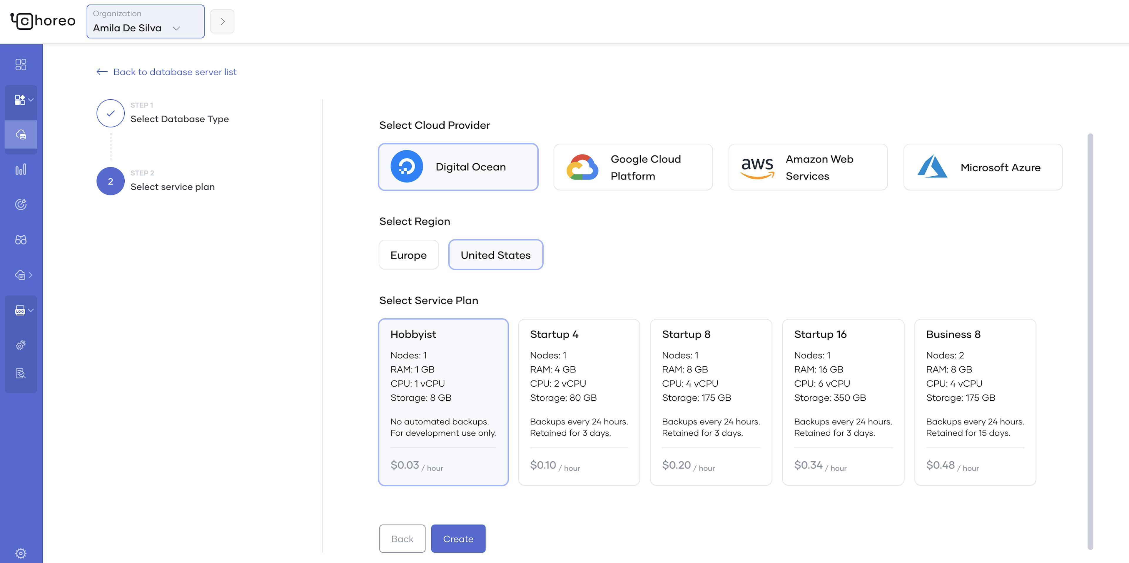
Task: Open the overview grid icon in sidebar
Action: pos(21,64)
